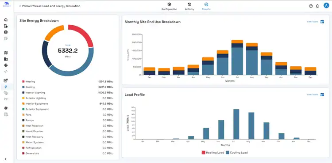Click View Table link for Monthly Breakdown
The image size is (332, 163).
tap(312, 22)
